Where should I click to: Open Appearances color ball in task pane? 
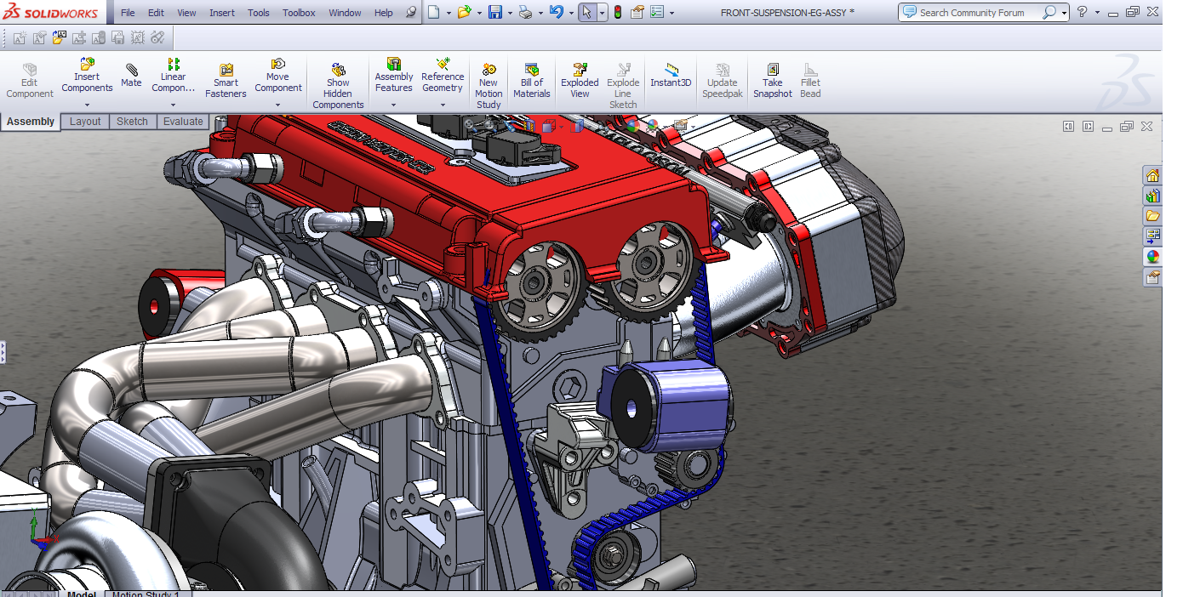1152,257
